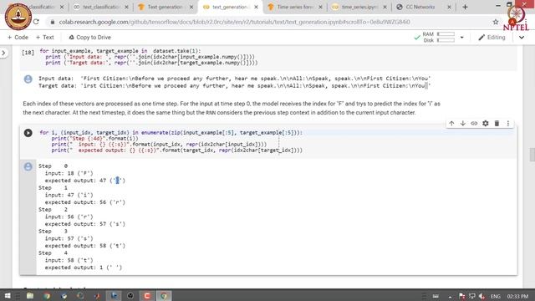The height and width of the screenshot is (301, 535).
Task: Close the text_generation notebook tab
Action: click(x=257, y=7)
